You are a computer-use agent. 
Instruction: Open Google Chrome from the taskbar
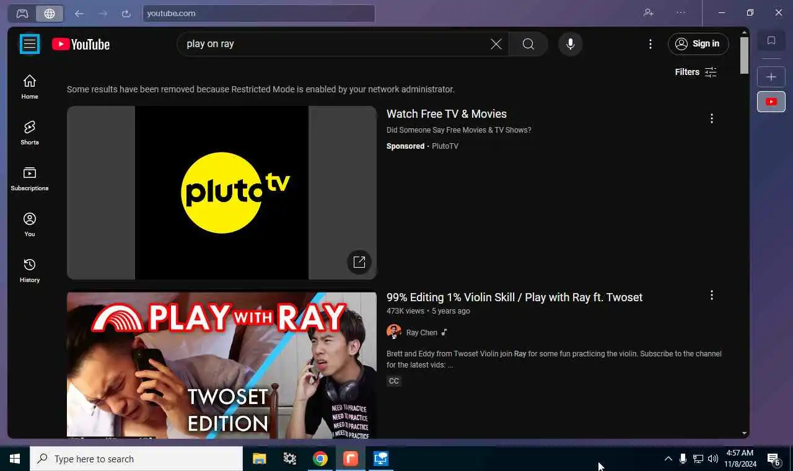[x=320, y=459]
